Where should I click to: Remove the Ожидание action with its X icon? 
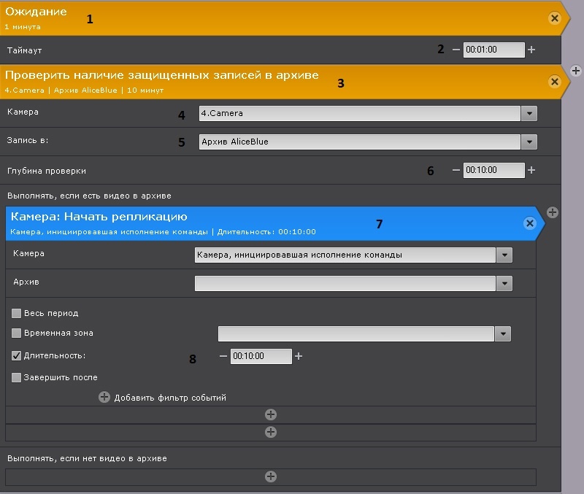554,18
